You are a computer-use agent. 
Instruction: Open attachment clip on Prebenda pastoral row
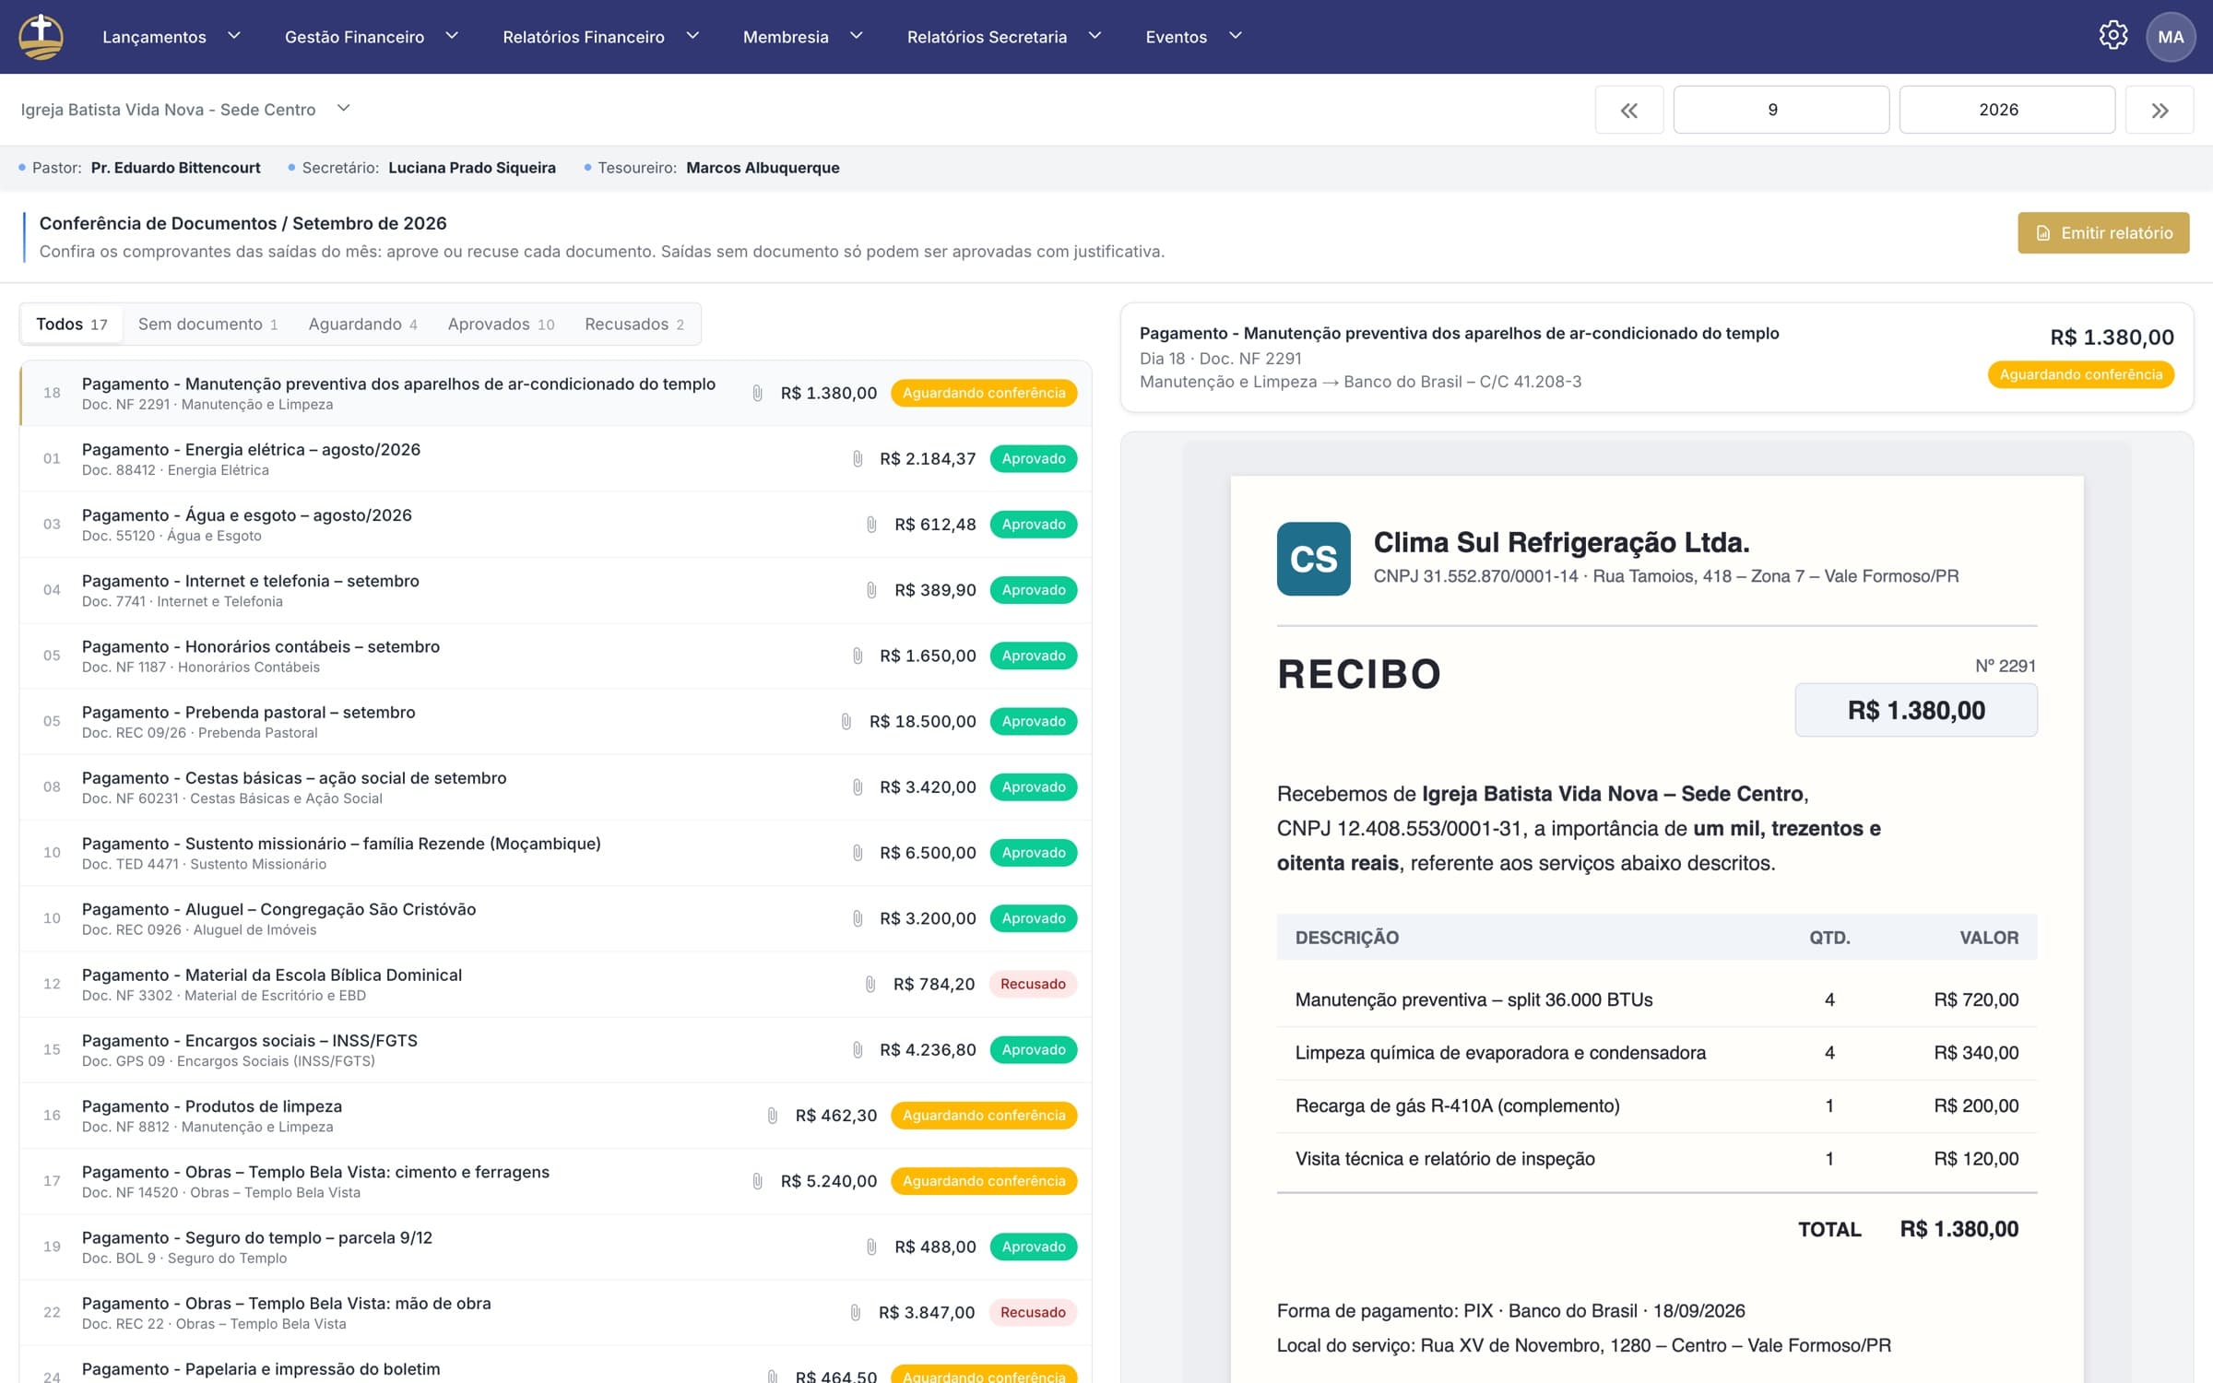click(846, 721)
